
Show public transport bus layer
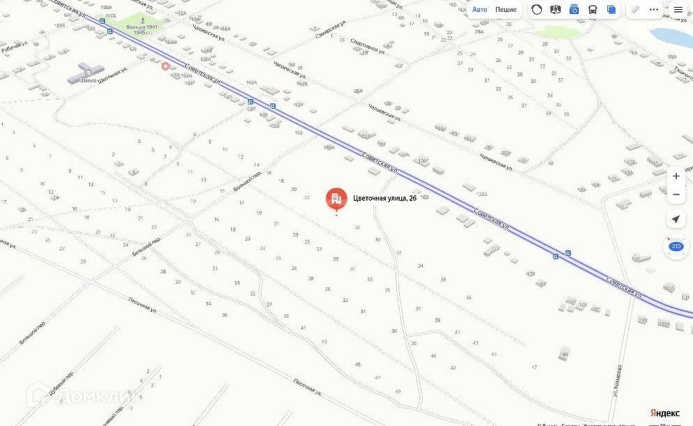pos(593,9)
